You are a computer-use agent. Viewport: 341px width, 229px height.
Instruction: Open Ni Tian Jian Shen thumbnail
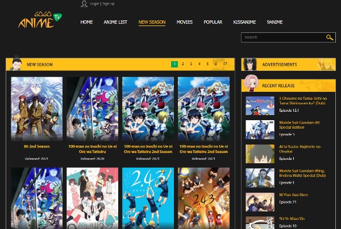[260, 202]
